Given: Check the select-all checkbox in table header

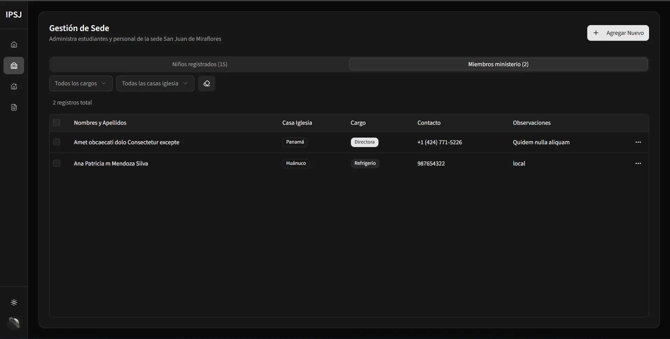Looking at the screenshot, I should click(x=57, y=123).
